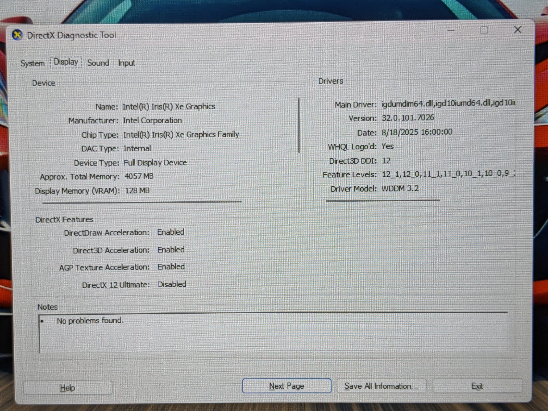Viewport: 548px width, 411px height.
Task: Click DirectDraw Acceleration 'Enabled' value
Action: point(171,232)
